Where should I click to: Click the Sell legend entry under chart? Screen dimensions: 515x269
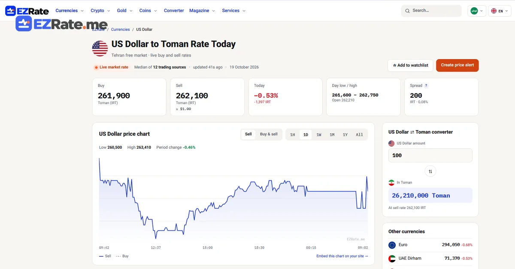pyautogui.click(x=105, y=256)
